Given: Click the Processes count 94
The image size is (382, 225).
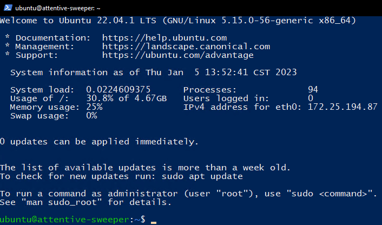Looking at the screenshot, I should (x=313, y=90).
